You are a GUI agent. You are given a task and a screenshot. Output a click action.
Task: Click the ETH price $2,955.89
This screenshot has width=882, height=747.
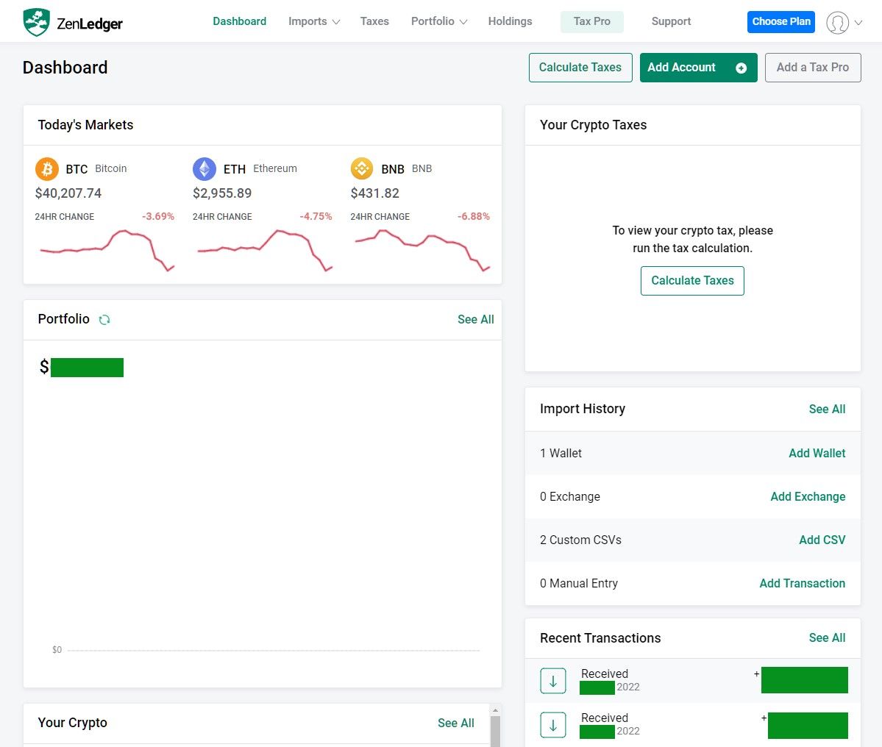tap(222, 193)
